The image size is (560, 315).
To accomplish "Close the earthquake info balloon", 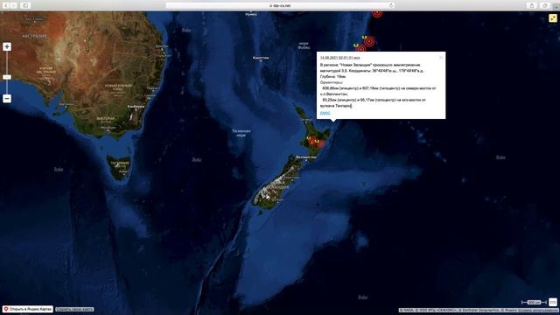I will tap(441, 57).
